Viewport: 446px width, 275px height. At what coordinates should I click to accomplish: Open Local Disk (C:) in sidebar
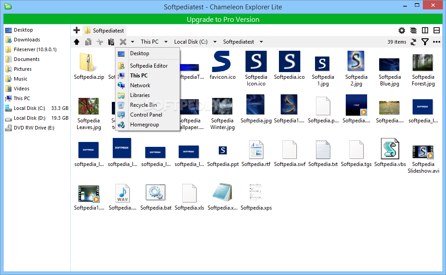(x=37, y=108)
